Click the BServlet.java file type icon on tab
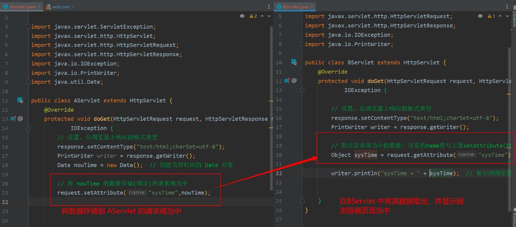Viewport: 516px width, 227px height. [x=279, y=7]
